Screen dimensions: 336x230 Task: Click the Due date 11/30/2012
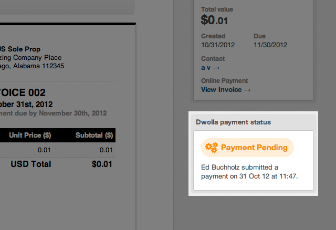click(270, 46)
